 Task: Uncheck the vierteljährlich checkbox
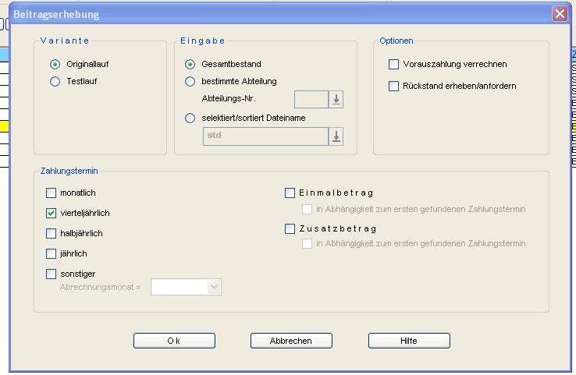click(52, 213)
